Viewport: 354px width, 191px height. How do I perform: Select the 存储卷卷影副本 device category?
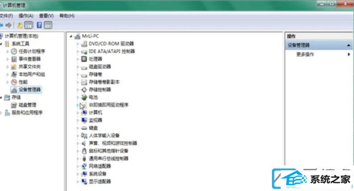pyautogui.click(x=104, y=82)
